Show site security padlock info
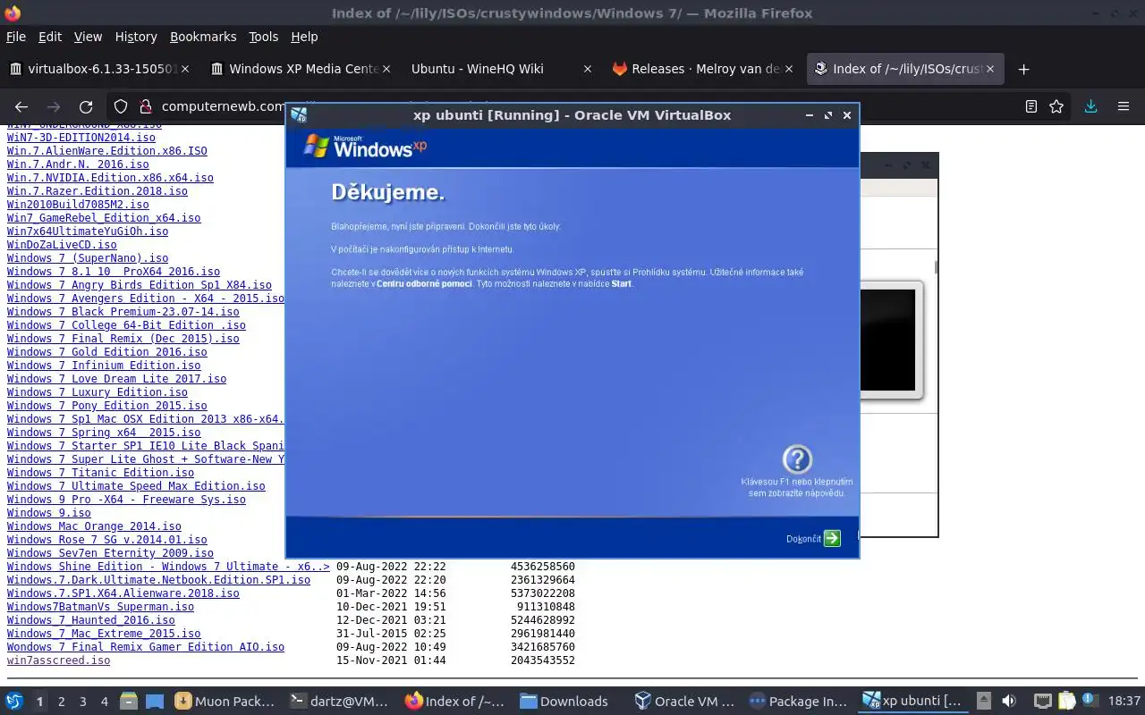This screenshot has width=1145, height=715. [147, 106]
